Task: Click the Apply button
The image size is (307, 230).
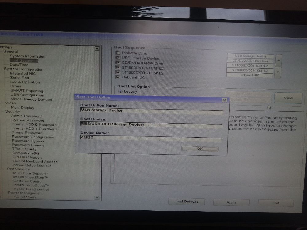Action: pyautogui.click(x=231, y=202)
